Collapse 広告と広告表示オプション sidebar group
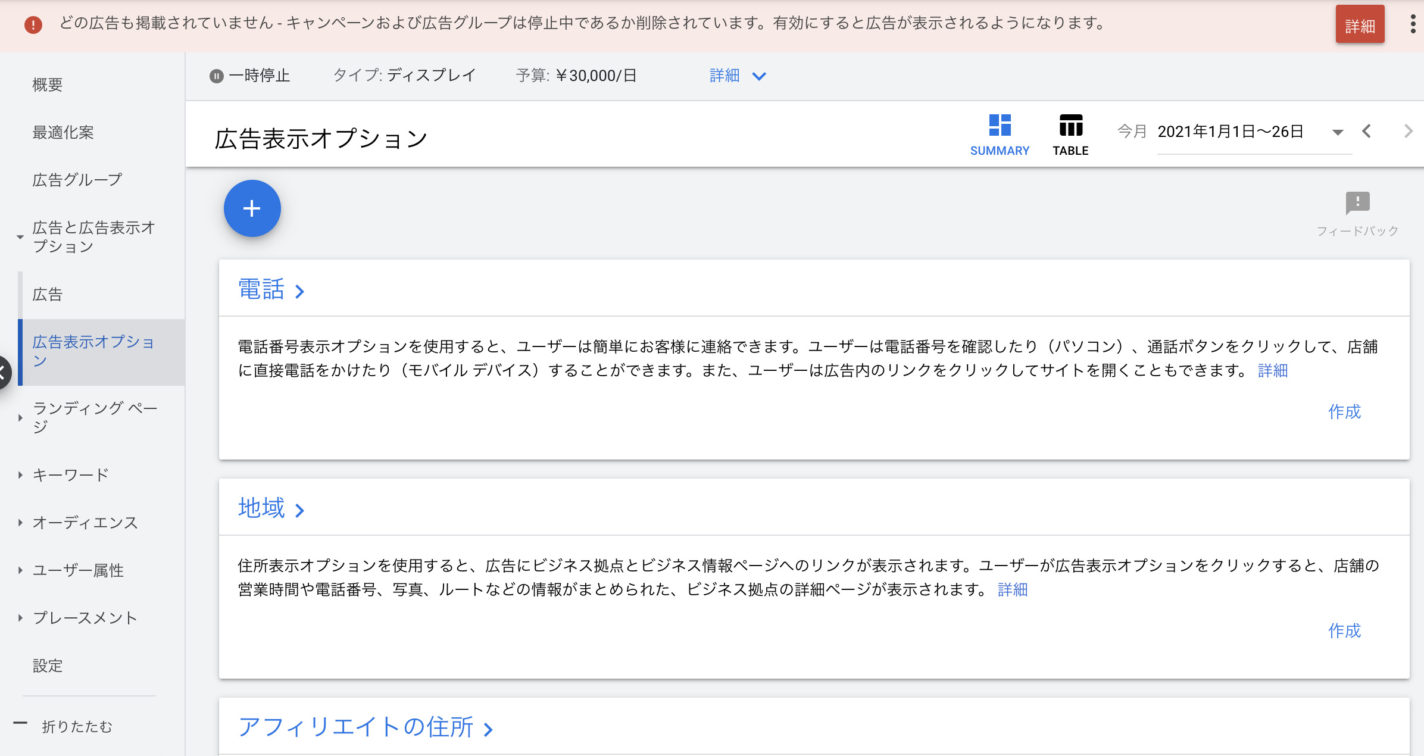Viewport: 1424px width, 756px height. point(20,236)
